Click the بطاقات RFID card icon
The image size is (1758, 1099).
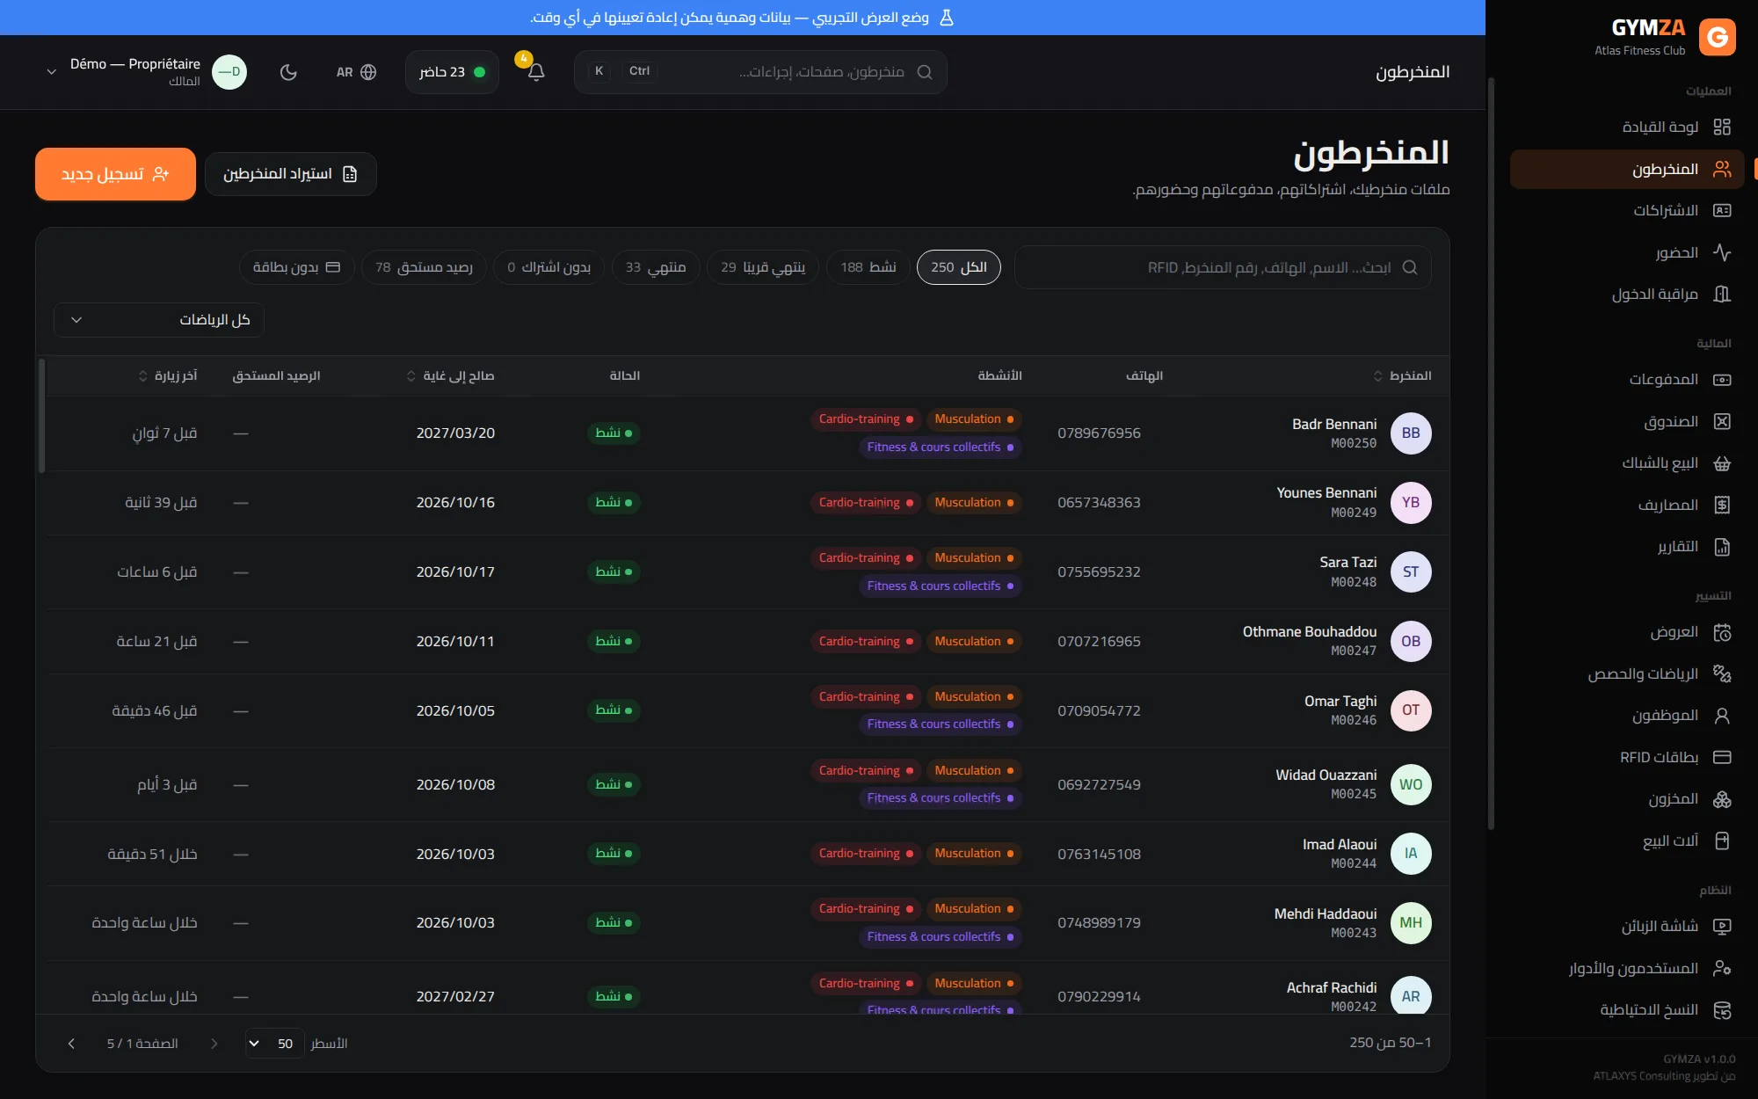click(x=1722, y=757)
